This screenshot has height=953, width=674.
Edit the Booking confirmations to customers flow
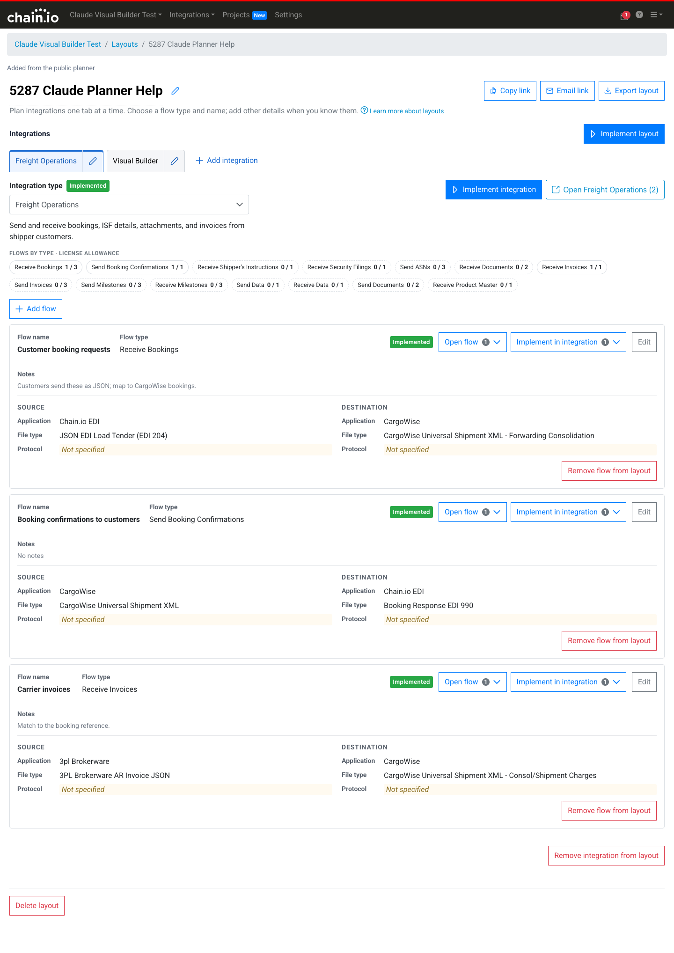(x=644, y=512)
